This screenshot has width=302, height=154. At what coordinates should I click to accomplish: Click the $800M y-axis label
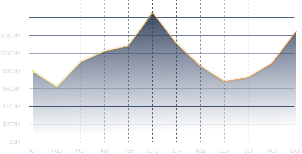[11, 71]
